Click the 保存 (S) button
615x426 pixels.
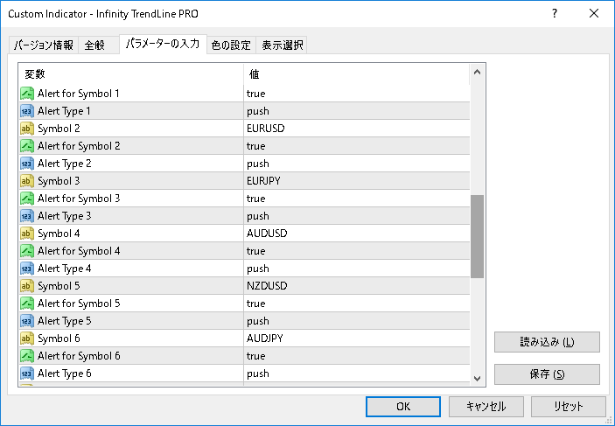pos(547,374)
